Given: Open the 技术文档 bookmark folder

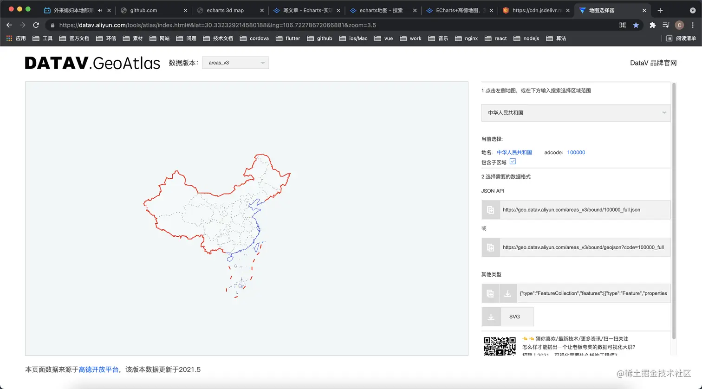Looking at the screenshot, I should tap(218, 39).
